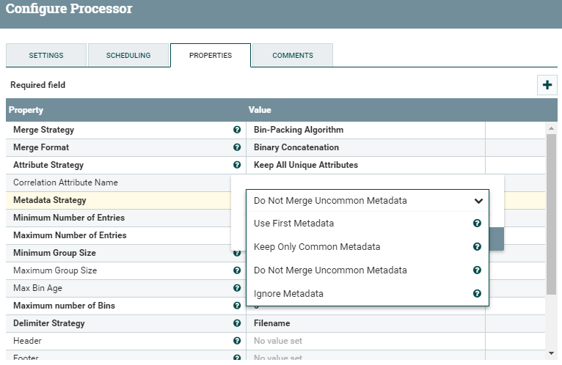This screenshot has height=365, width=562.
Task: Click help icon beside Merge Strategy
Action: [237, 130]
